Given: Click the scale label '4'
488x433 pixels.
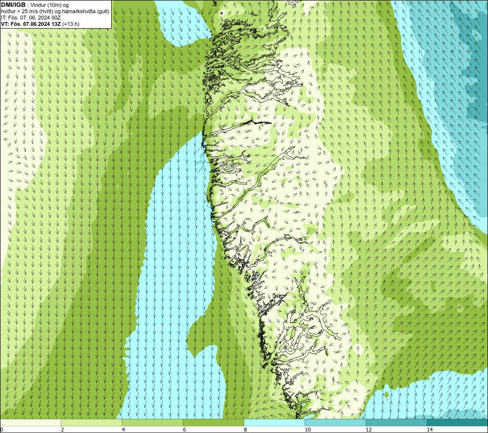Looking at the screenshot, I should 123,430.
